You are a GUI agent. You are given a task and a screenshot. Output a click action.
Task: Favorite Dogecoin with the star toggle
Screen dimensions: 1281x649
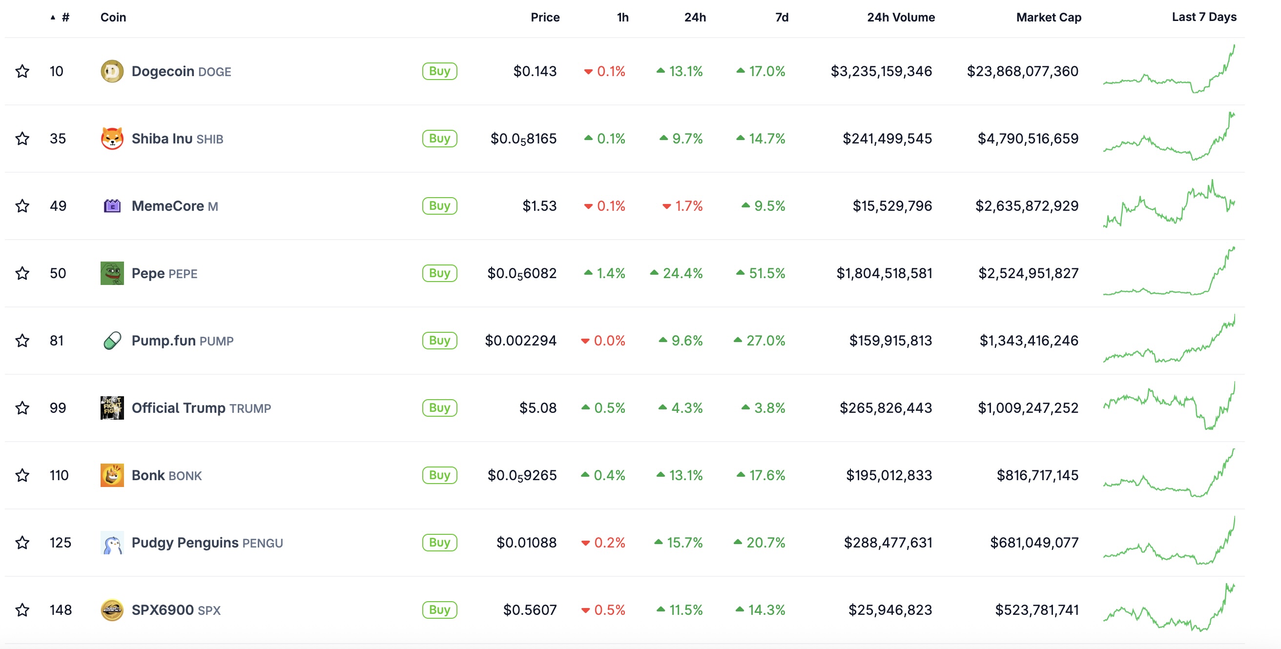22,71
